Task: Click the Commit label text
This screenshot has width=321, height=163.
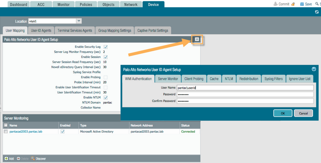Action: tap(284, 4)
